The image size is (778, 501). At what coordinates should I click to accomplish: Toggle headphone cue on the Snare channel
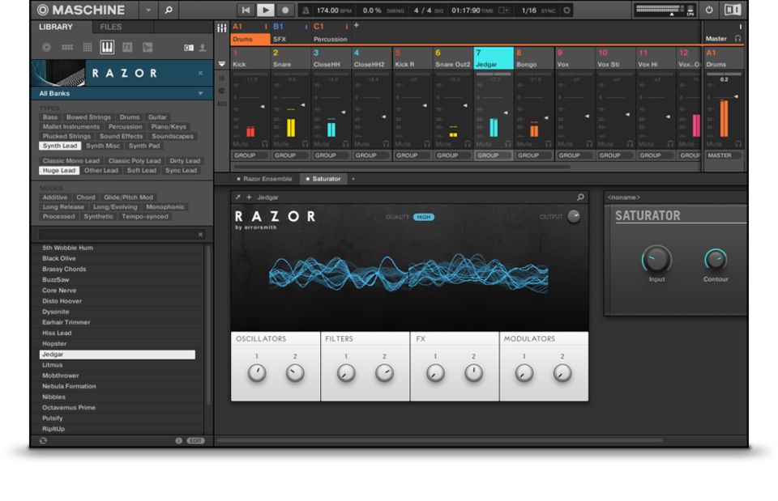point(305,143)
